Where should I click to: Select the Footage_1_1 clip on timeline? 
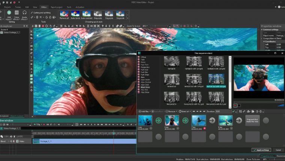click(84, 141)
